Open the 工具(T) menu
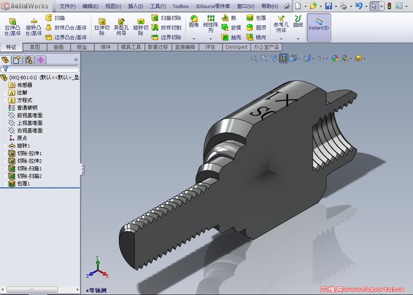The image size is (413, 295). pos(158,6)
